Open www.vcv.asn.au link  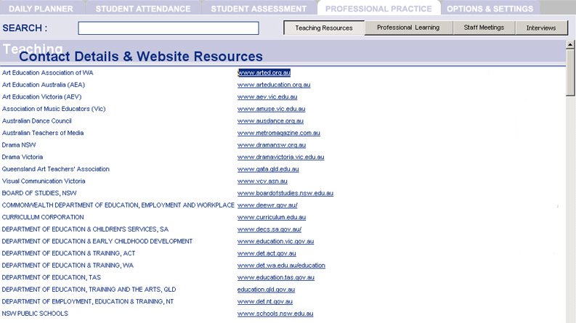coord(262,181)
